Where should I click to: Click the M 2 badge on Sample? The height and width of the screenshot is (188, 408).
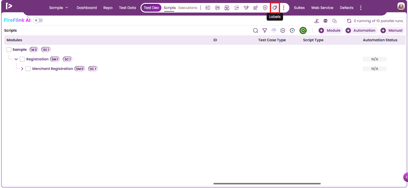(34, 50)
